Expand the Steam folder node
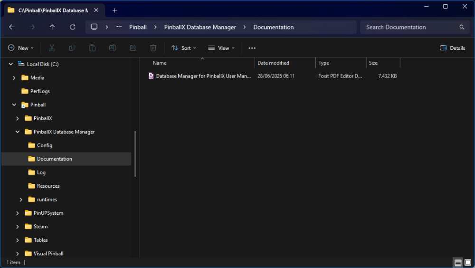This screenshot has height=268, width=475. pos(17,227)
